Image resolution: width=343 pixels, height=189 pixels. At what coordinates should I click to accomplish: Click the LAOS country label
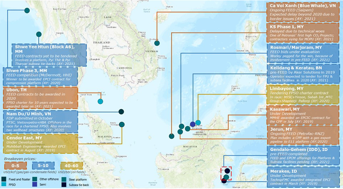pos(108,17)
